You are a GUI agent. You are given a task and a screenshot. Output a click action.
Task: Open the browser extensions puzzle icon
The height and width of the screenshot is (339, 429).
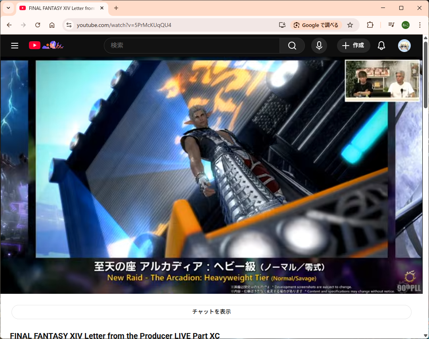tap(370, 25)
